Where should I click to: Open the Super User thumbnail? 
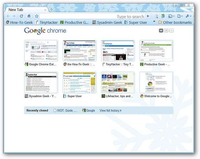(79, 83)
